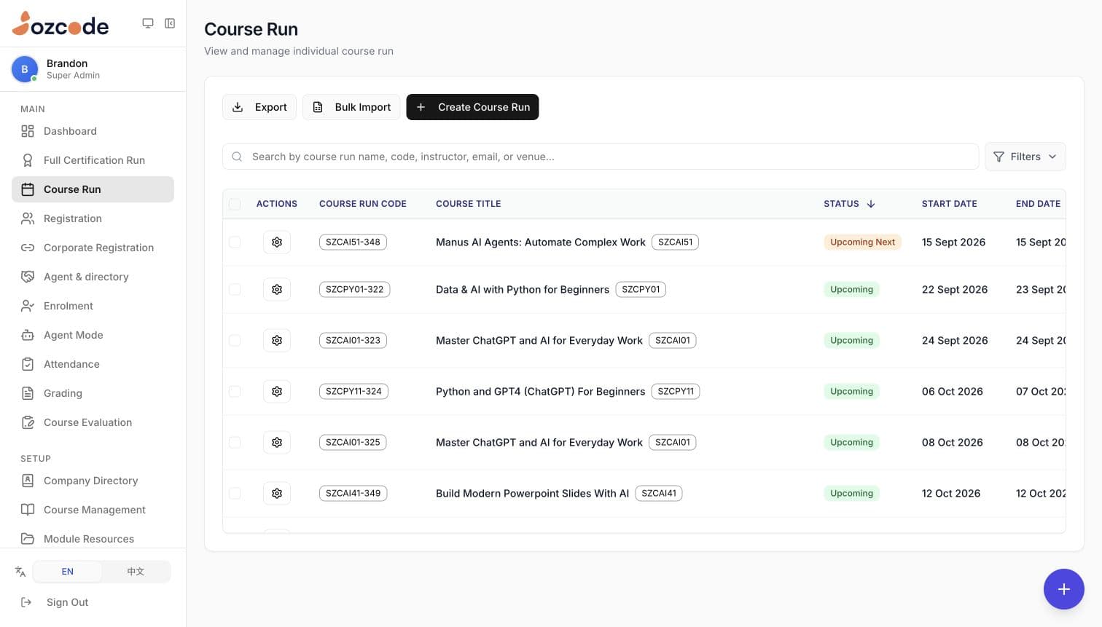Image resolution: width=1102 pixels, height=627 pixels.
Task: Click the Course Evaluation icon
Action: [x=28, y=422]
